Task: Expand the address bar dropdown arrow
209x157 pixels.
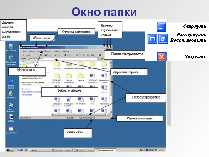Action: (98, 59)
